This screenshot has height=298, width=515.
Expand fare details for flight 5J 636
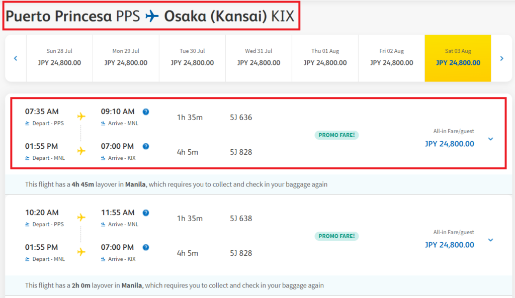pos(491,139)
